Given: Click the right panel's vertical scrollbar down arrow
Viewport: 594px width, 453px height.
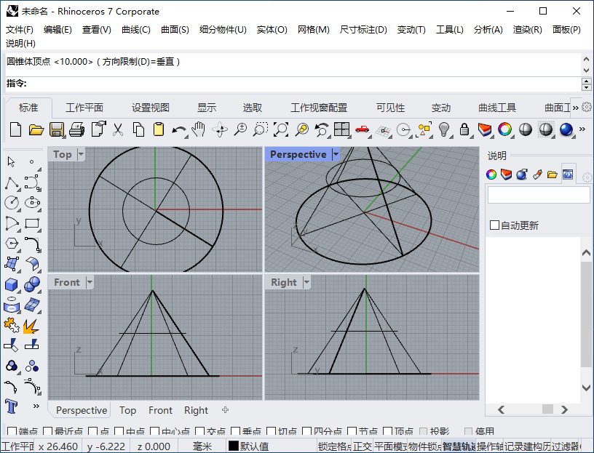Looking at the screenshot, I should point(586,388).
